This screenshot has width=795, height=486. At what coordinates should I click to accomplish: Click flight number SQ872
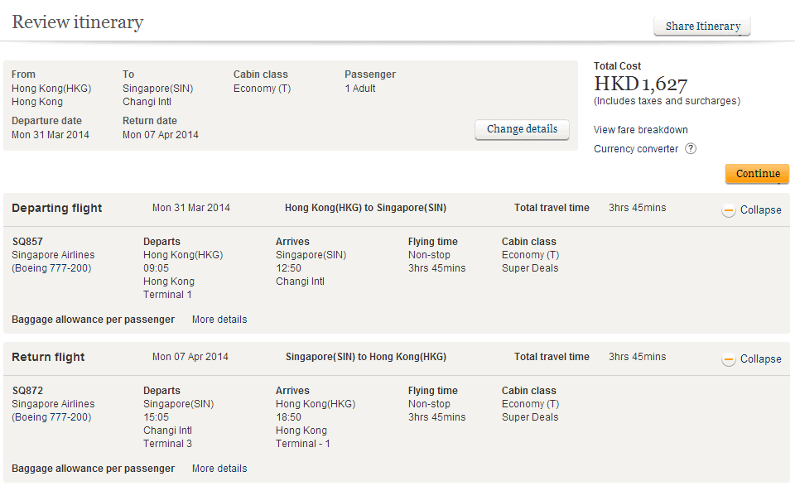27,391
